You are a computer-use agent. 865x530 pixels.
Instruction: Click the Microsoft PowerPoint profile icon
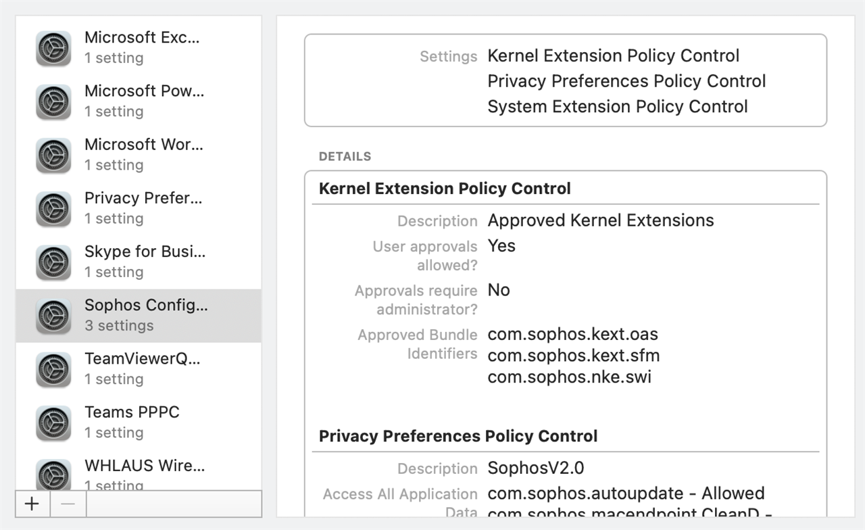click(53, 102)
